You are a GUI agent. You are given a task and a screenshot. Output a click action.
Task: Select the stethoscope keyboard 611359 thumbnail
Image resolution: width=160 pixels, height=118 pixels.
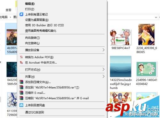pos(12,100)
